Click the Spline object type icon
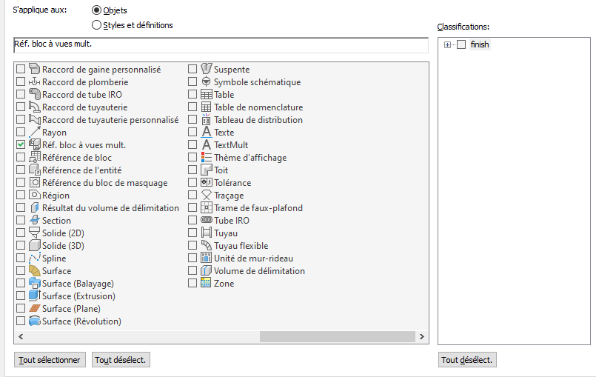The width and height of the screenshot is (596, 377). point(34,258)
